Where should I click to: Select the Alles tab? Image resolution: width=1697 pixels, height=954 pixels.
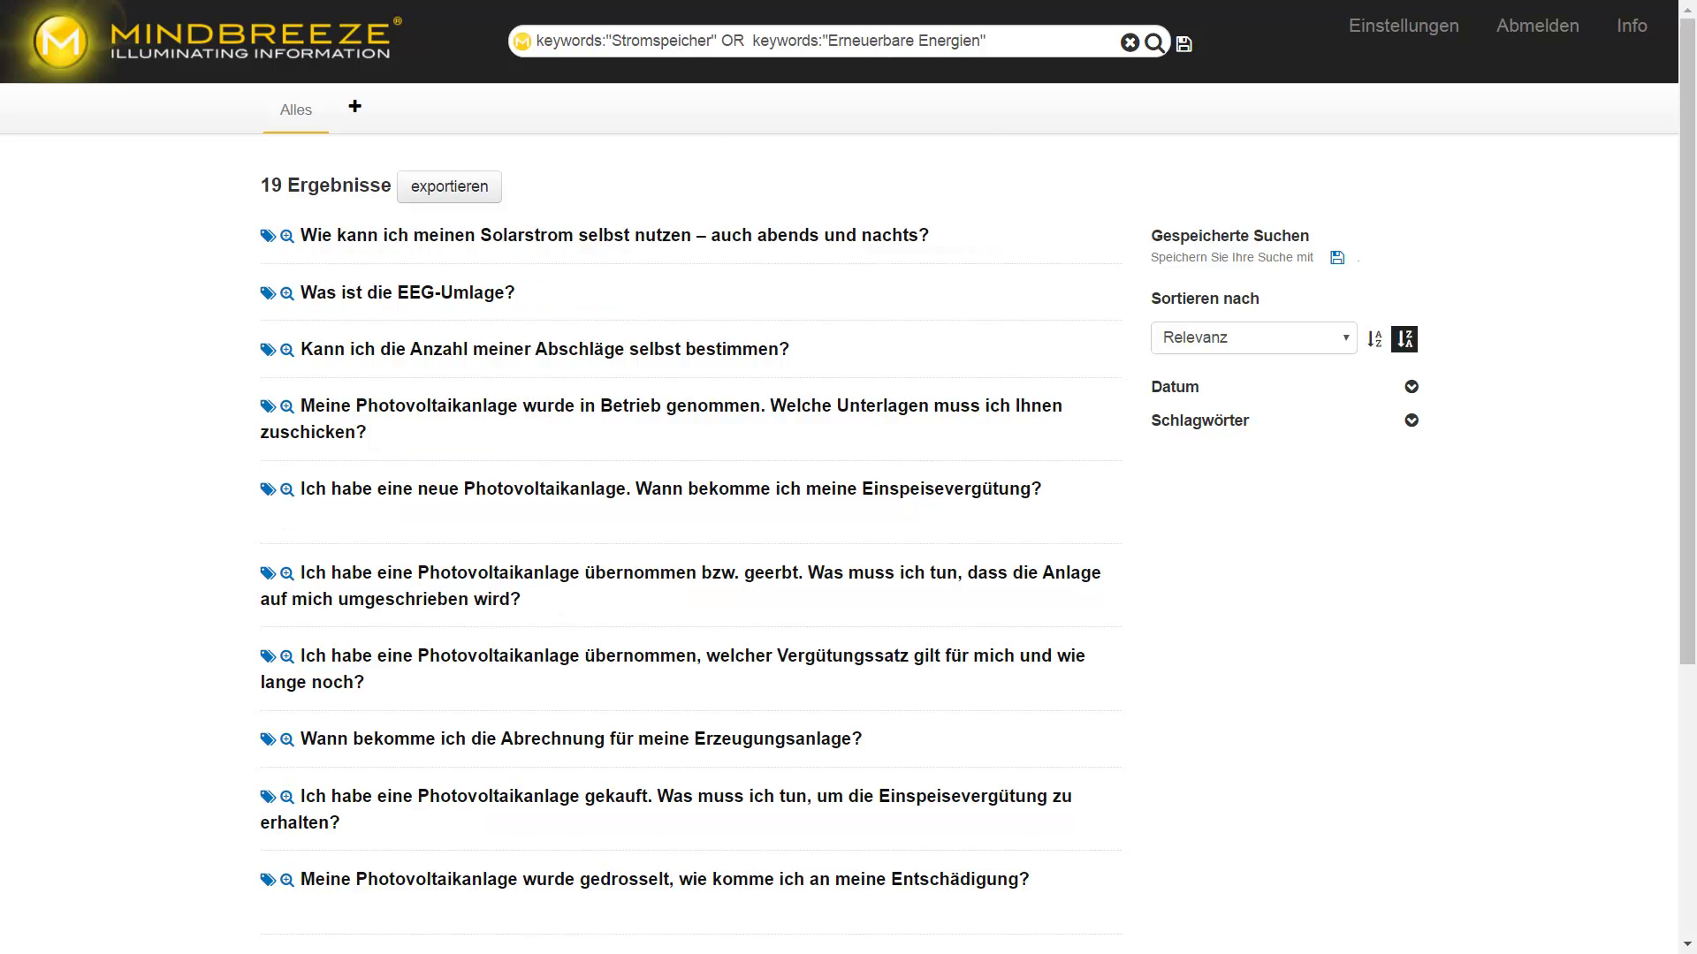pos(295,110)
